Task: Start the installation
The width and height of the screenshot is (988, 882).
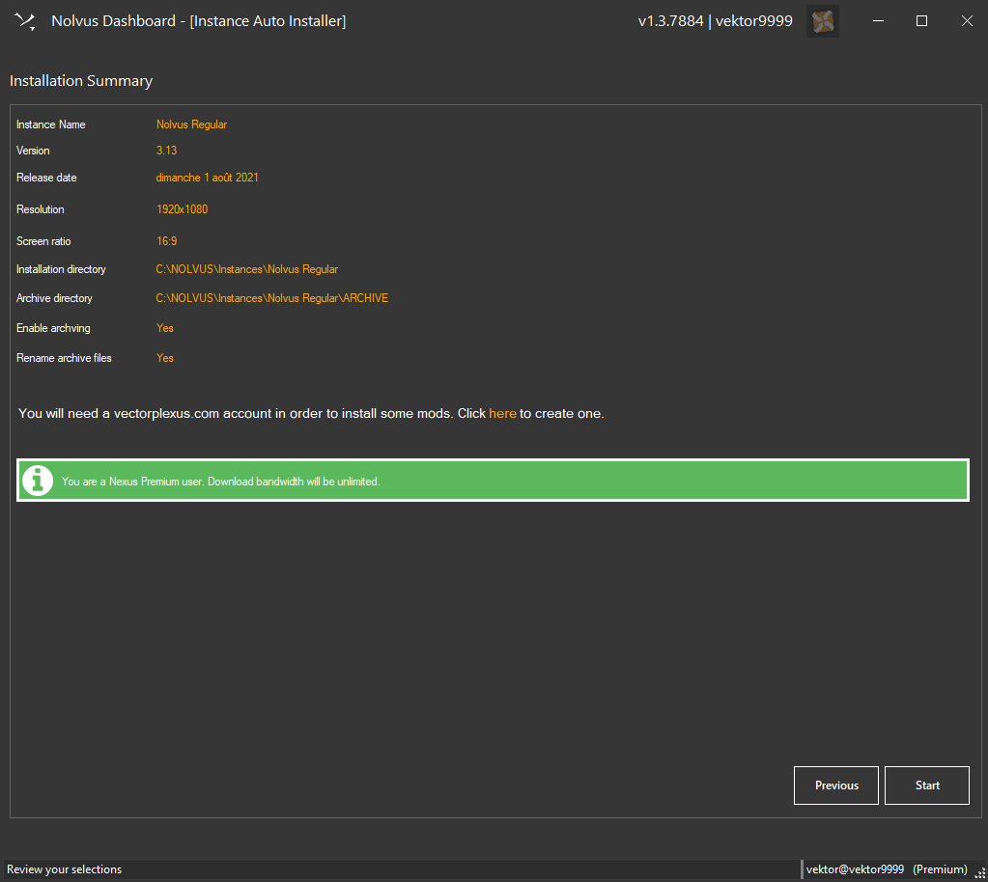Action: (927, 786)
